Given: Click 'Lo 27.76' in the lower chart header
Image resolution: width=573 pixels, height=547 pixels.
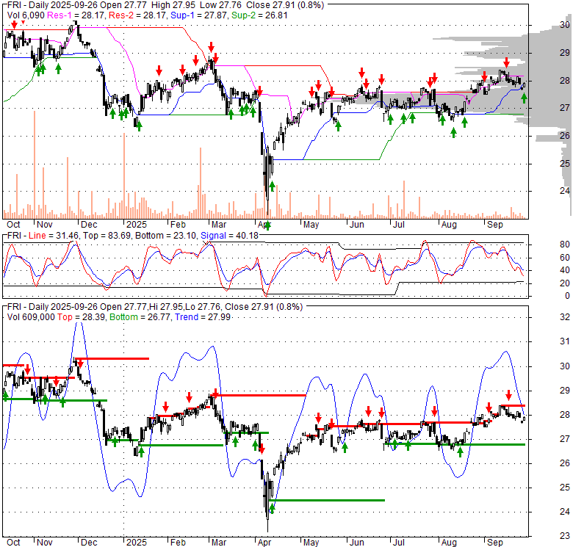Looking at the screenshot, I should (x=201, y=307).
